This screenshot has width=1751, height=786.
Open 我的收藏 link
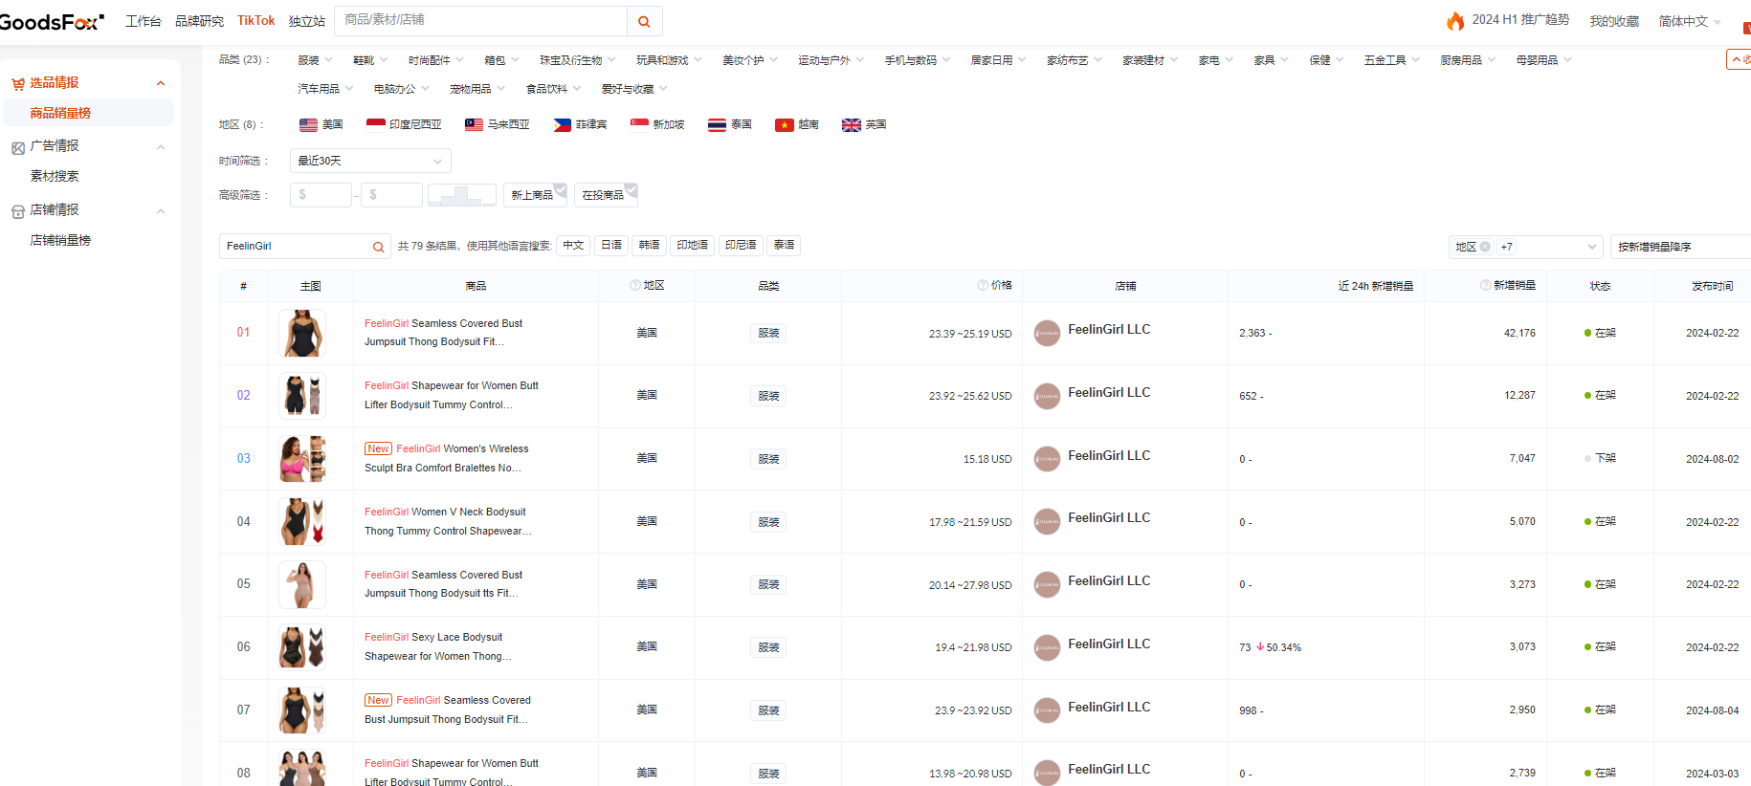[1614, 21]
